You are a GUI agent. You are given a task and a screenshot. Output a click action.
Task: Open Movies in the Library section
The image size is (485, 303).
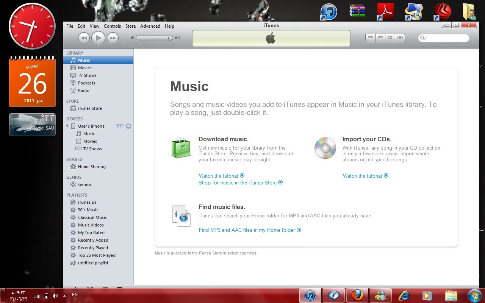pyautogui.click(x=98, y=68)
